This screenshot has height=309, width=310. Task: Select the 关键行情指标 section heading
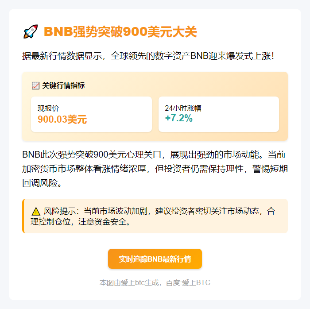[x=63, y=85]
